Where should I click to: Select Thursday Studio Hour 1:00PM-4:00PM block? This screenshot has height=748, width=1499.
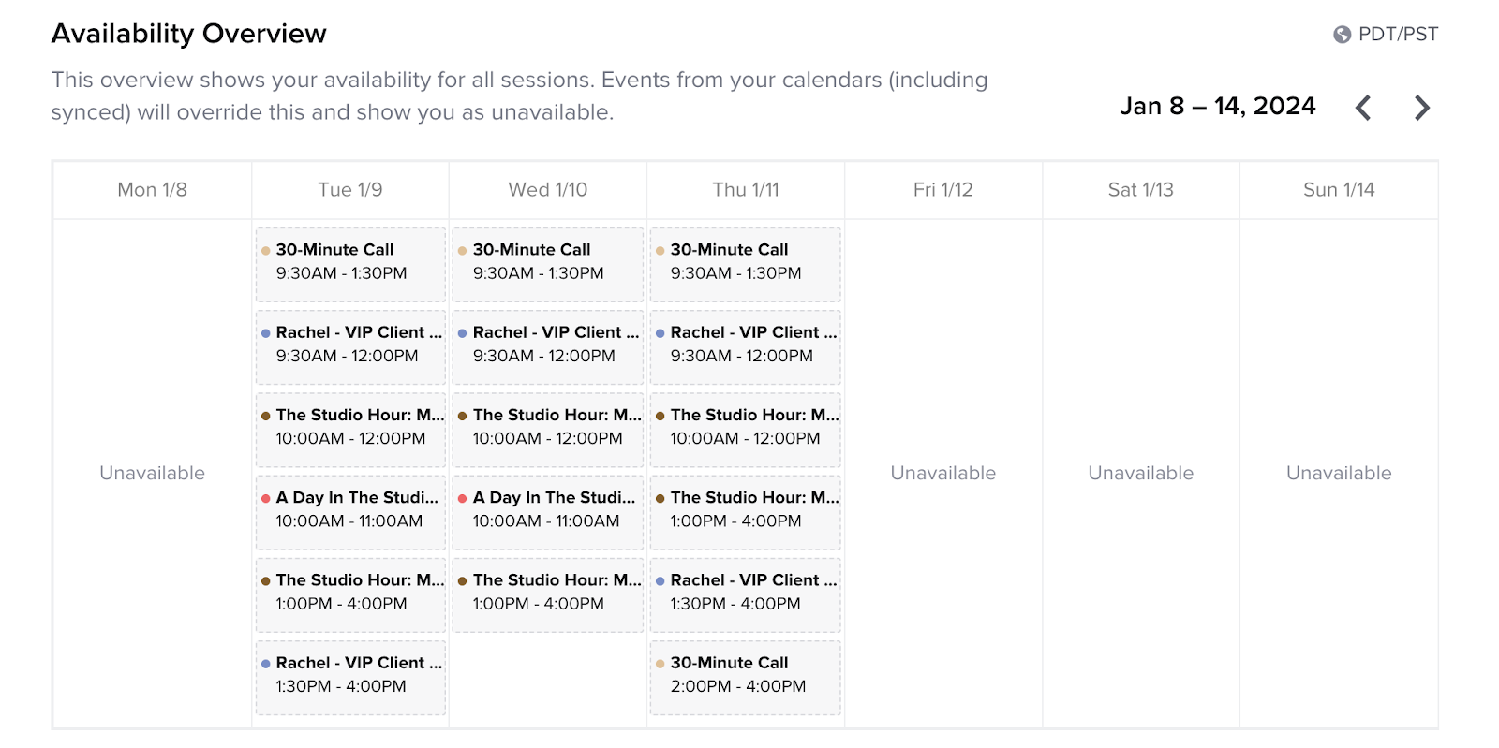(x=746, y=512)
